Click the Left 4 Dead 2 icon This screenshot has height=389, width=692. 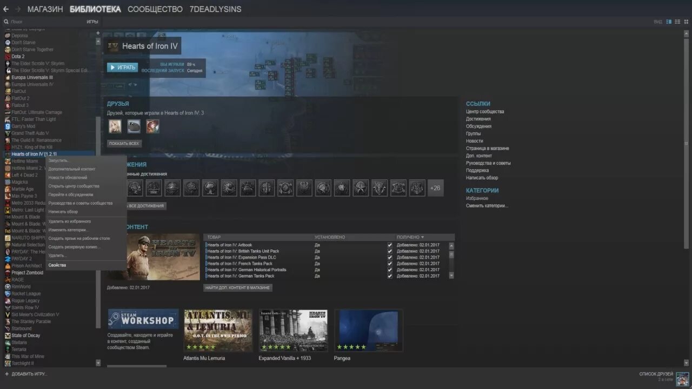[x=8, y=175]
